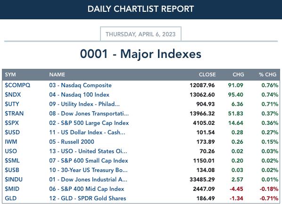Open 06 - S&P 400 Mid Cap Index
This screenshot has height=205, width=282.
(x=86, y=189)
